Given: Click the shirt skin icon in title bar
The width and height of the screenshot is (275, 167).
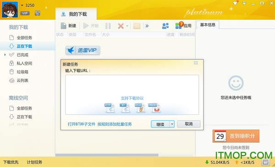Looking at the screenshot, I should coord(236,3).
